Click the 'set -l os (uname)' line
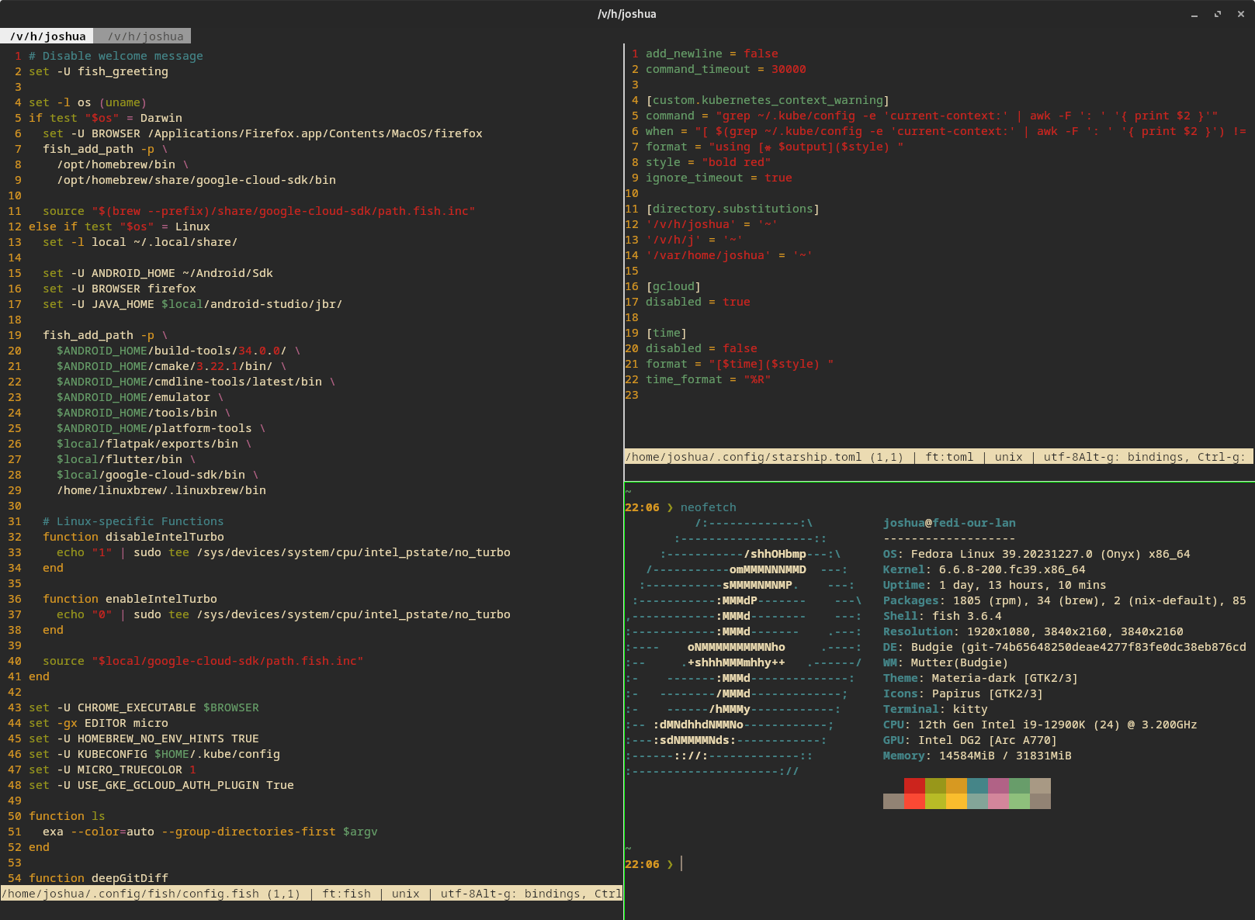The height and width of the screenshot is (920, 1255). (88, 102)
